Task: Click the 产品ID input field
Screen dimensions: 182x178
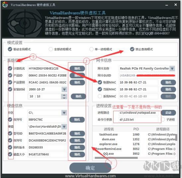Action: [x=47, y=76]
